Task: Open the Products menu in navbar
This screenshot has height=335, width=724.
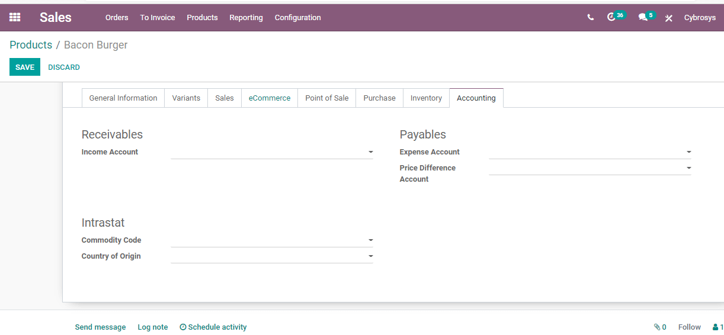Action: pos(202,18)
